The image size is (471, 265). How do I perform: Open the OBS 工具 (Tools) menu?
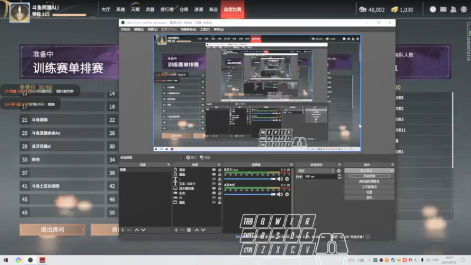[x=205, y=29]
